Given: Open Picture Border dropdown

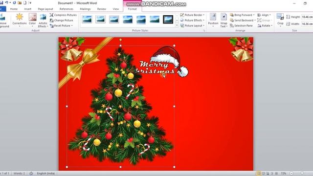Looking at the screenshot, I should (192, 15).
